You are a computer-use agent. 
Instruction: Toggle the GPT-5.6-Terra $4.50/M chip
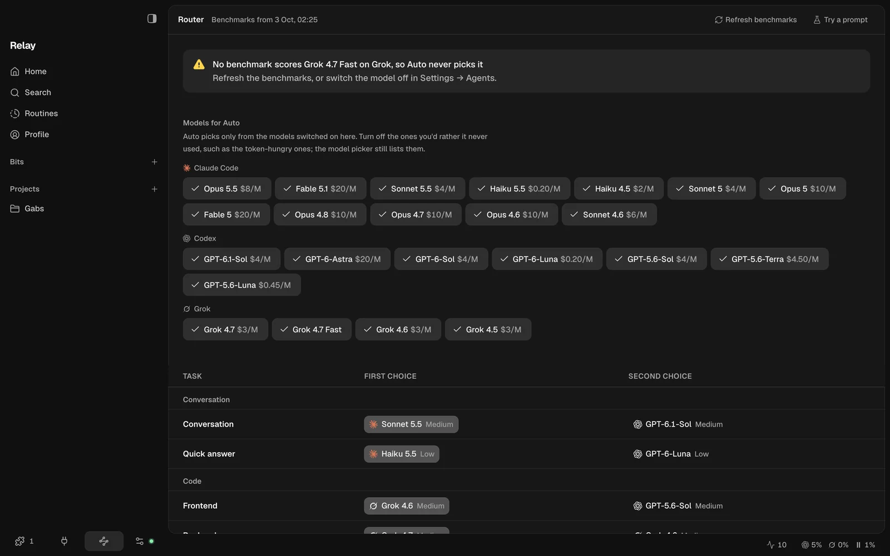[x=769, y=259]
